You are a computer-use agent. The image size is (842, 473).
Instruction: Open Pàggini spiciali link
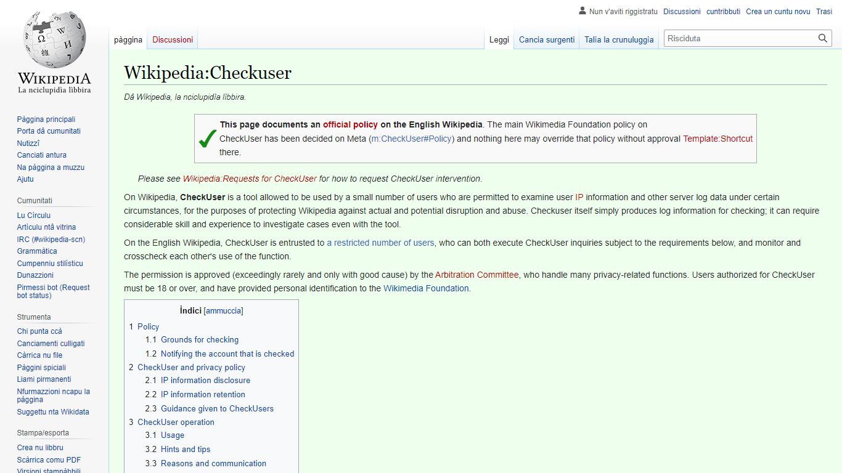coord(41,368)
